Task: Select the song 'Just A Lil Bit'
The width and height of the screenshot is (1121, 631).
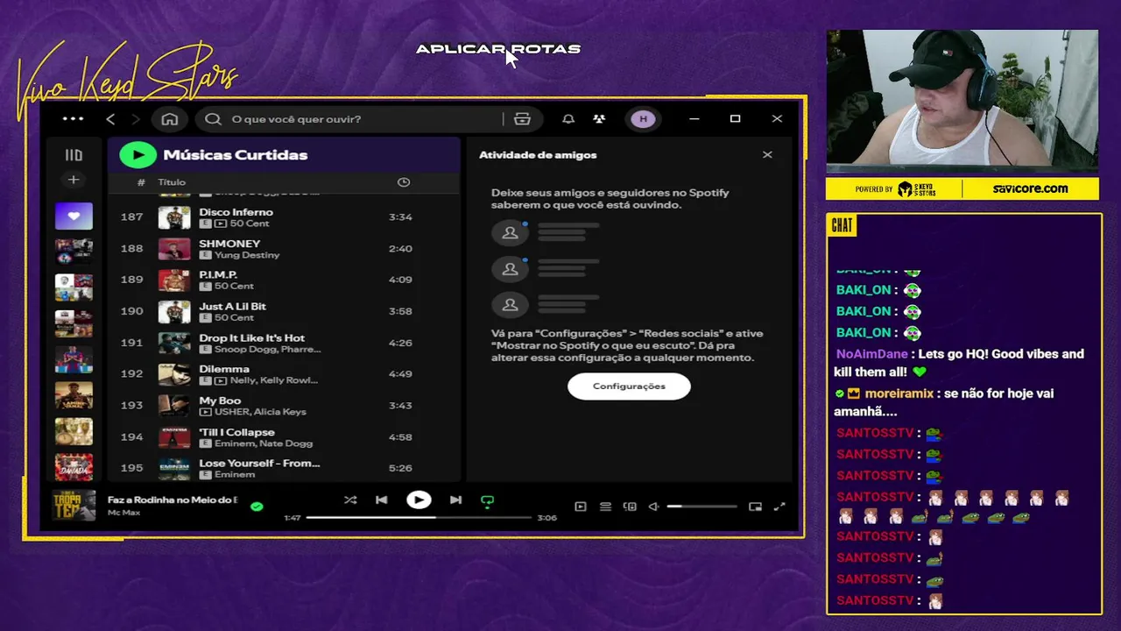Action: (232, 306)
